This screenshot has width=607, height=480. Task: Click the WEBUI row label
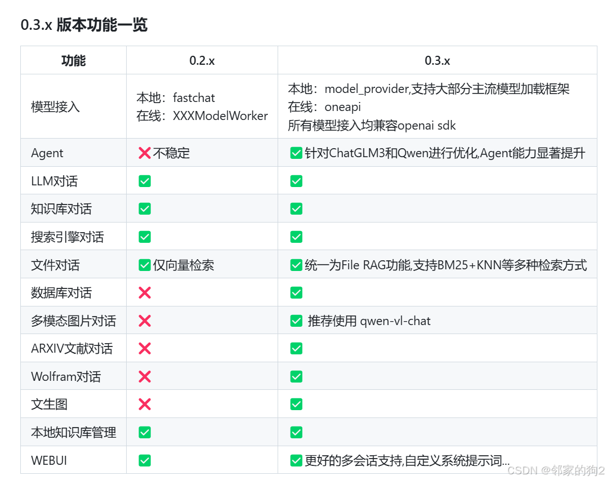[x=49, y=461]
